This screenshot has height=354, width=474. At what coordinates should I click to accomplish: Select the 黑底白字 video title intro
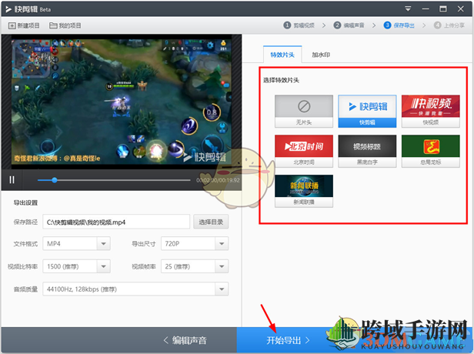click(367, 151)
